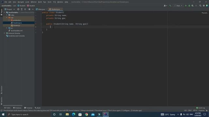The width and height of the screenshot is (209, 117).
Task: Collapse the JavaVariables root node
Action: (5, 12)
